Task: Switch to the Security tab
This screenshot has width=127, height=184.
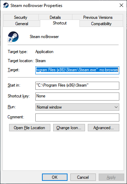Action: pos(21,17)
